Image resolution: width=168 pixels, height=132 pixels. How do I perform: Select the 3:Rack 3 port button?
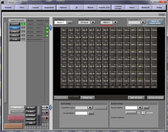pyautogui.click(x=15, y=35)
